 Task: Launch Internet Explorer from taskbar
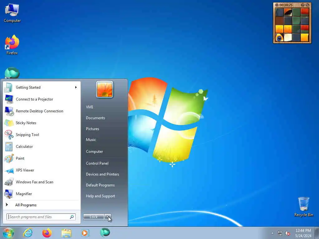[28, 233]
